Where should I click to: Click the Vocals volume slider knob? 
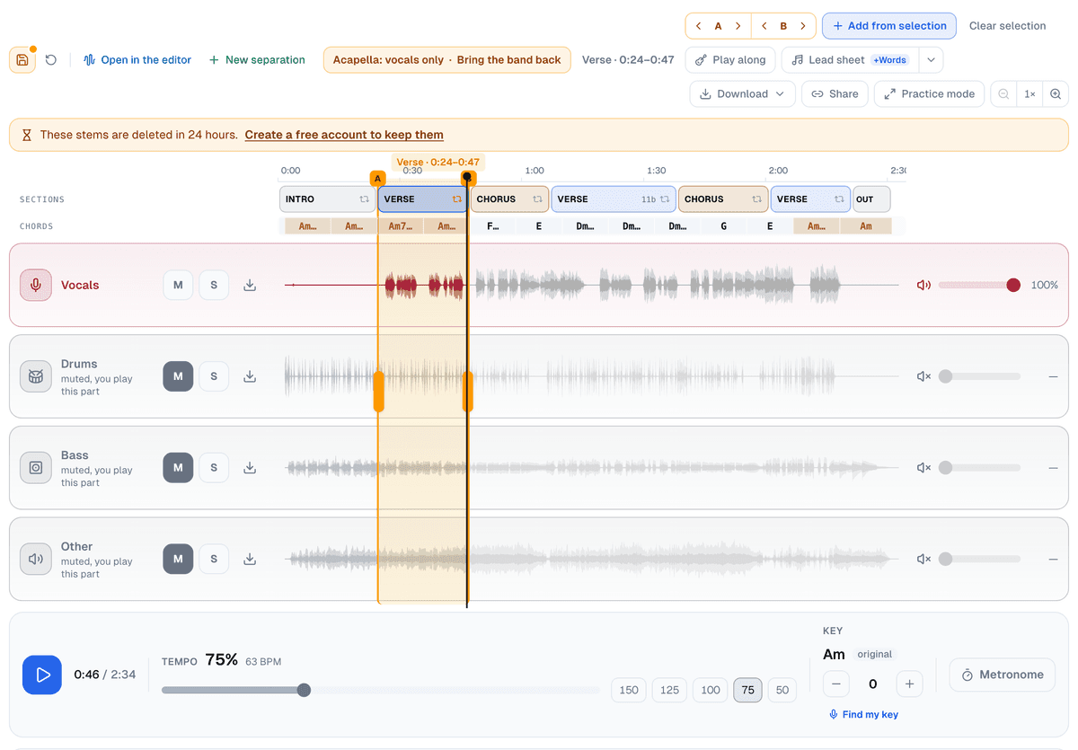click(1013, 285)
